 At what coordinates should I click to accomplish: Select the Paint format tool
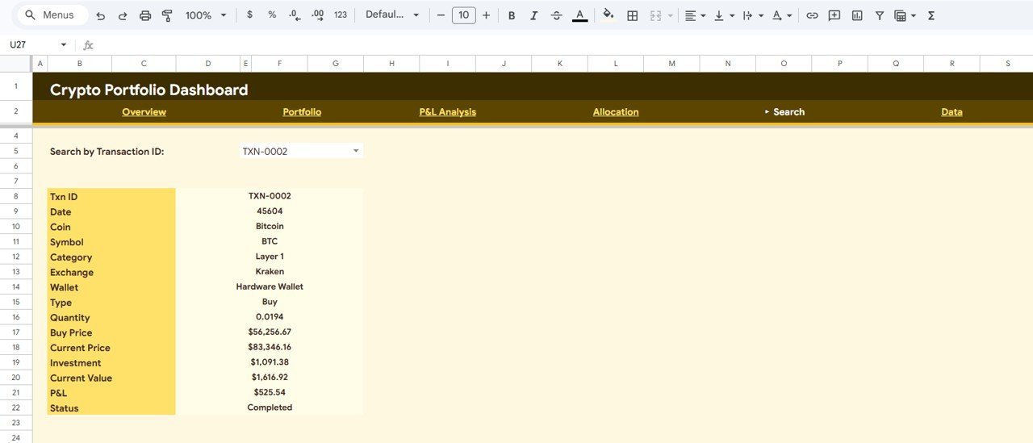(167, 15)
